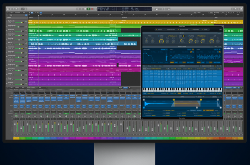Open the Mapping pane View menu
Viewport: 250px width, 165px height.
coord(160,66)
